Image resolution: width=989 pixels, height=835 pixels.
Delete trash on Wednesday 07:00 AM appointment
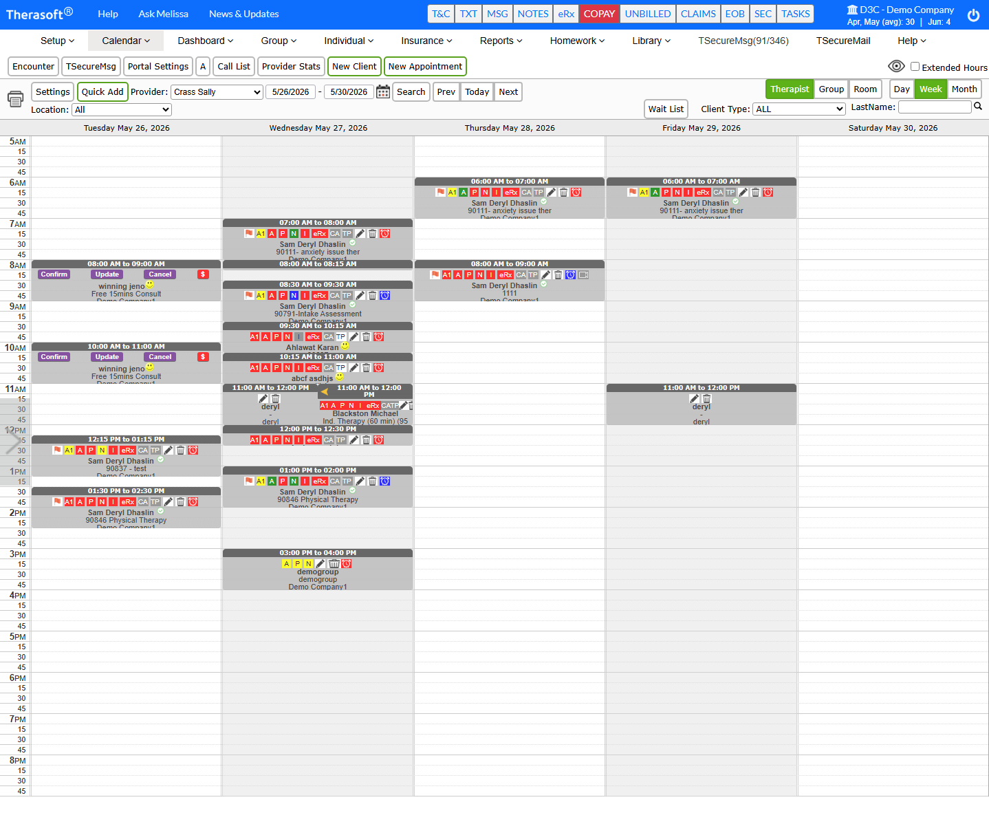click(372, 234)
